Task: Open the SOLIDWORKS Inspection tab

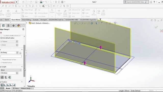Action: (88, 20)
